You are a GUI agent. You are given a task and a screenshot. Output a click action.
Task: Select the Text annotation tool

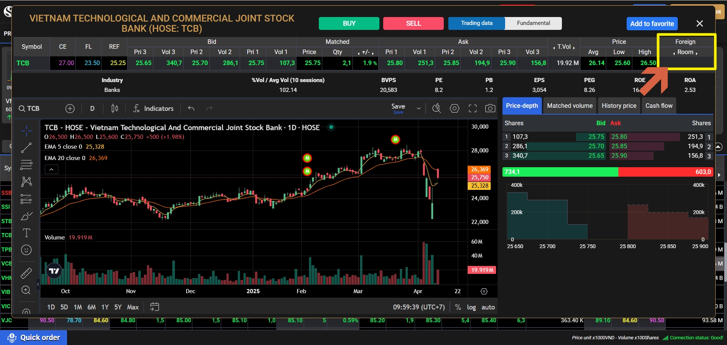(x=26, y=233)
